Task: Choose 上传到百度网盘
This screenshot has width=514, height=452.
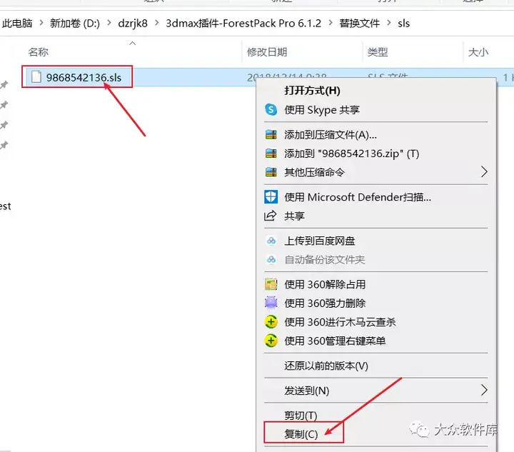Action: tap(320, 241)
